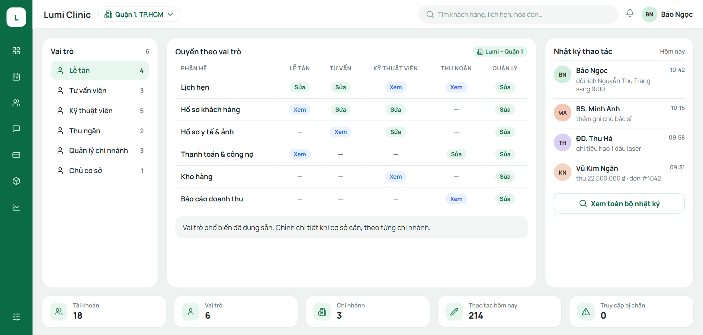
Task: Click the Chi nhánh card building icon
Action: (322, 312)
